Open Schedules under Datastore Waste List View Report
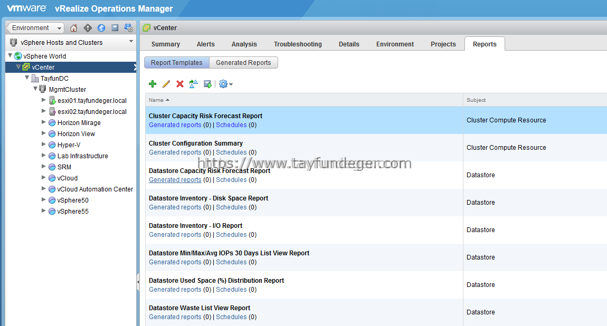 pos(231,317)
